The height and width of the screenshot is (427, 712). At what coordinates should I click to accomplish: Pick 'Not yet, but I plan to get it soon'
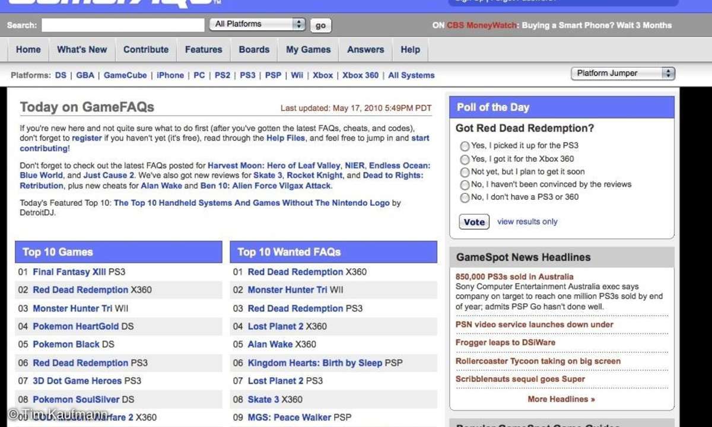pyautogui.click(x=465, y=172)
